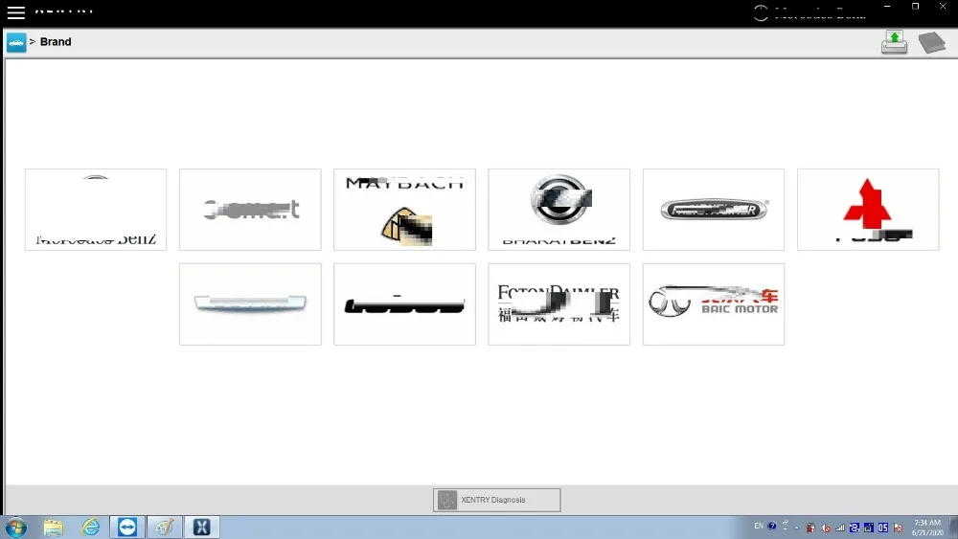Click the EN language indicator in the tray
Viewport: 958px width, 539px height.
point(759,526)
